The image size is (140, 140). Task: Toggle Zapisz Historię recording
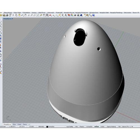pos(111,127)
